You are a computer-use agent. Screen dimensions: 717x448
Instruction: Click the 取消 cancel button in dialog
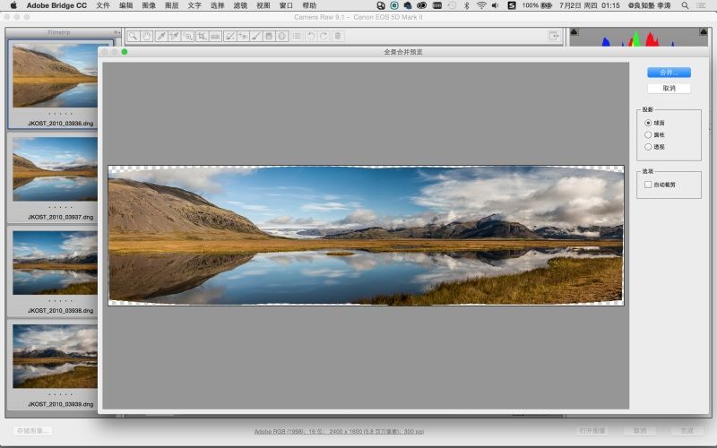coord(669,89)
